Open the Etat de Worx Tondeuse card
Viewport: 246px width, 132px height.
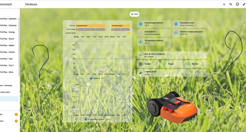pyautogui.click(x=171, y=55)
